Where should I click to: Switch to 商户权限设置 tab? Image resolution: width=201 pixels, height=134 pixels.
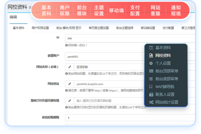point(40,28)
